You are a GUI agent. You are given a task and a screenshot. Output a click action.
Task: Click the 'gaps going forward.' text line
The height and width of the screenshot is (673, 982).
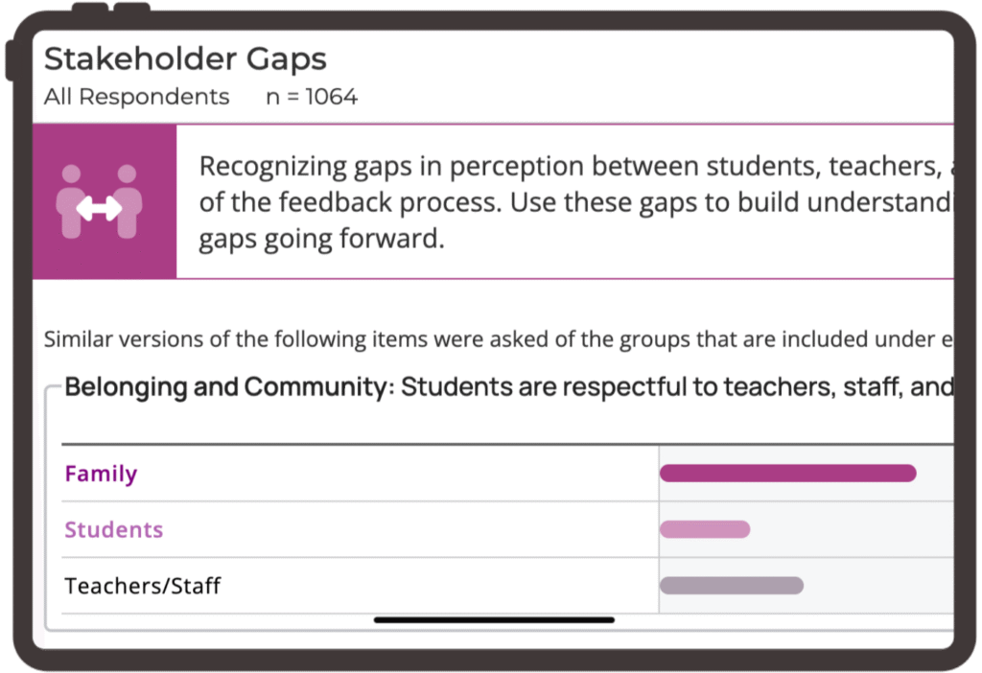tap(321, 239)
